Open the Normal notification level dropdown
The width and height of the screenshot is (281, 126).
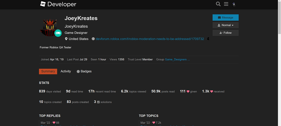tap(226, 25)
